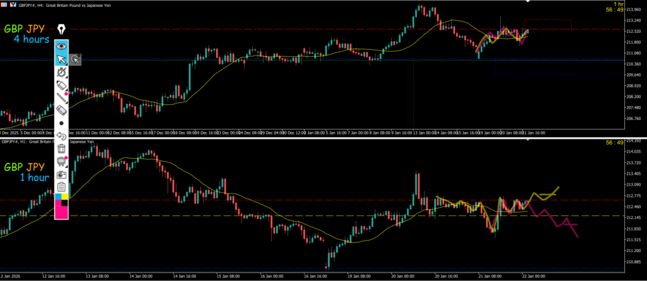This screenshot has height=281, width=647.
Task: Click the '13 Jan 08:00' time label
Action: pyautogui.click(x=97, y=276)
